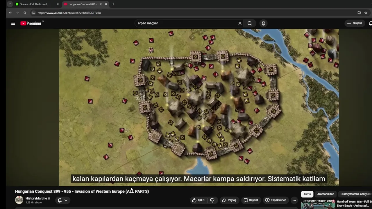Save video with Kaydet button

[x=251, y=200]
